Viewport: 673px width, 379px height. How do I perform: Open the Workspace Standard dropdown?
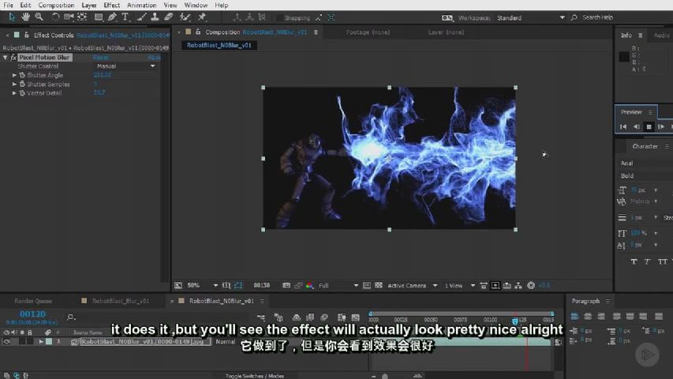pos(530,17)
